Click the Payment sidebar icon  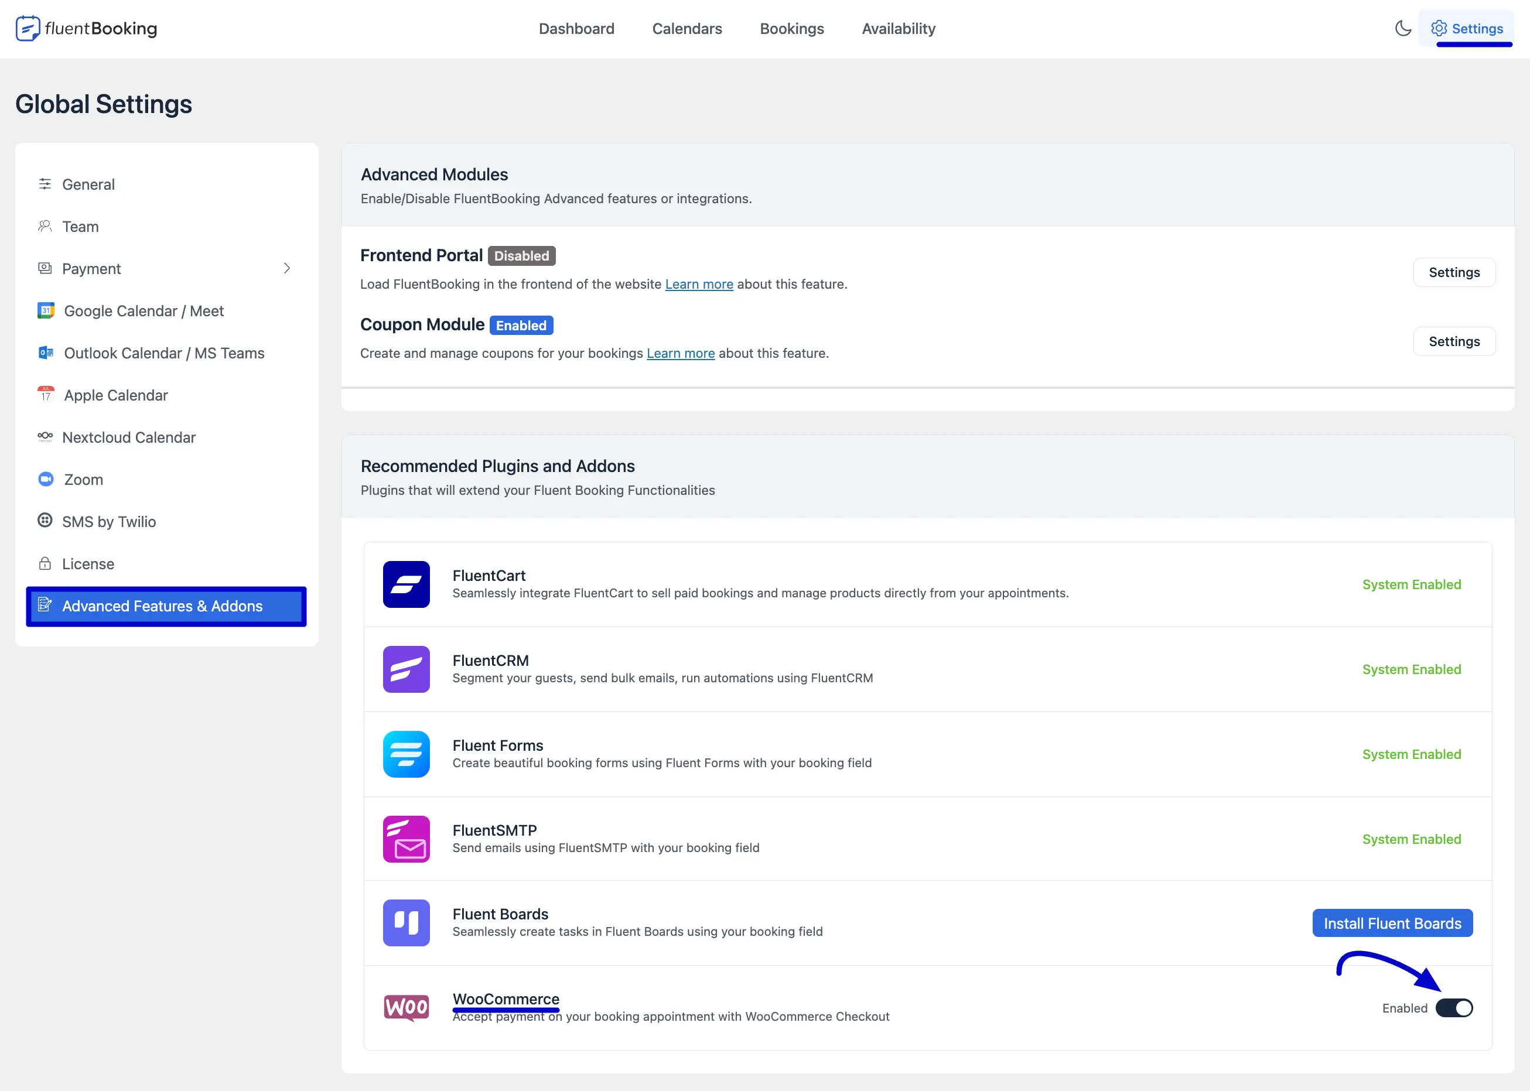pyautogui.click(x=45, y=268)
